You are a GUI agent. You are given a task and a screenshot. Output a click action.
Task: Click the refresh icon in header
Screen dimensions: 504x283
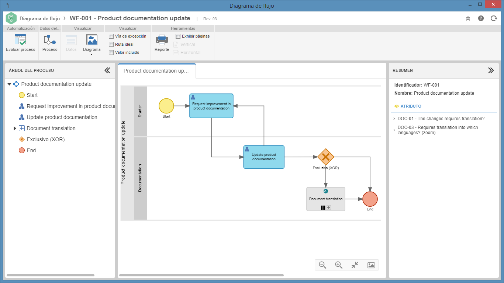(x=494, y=18)
